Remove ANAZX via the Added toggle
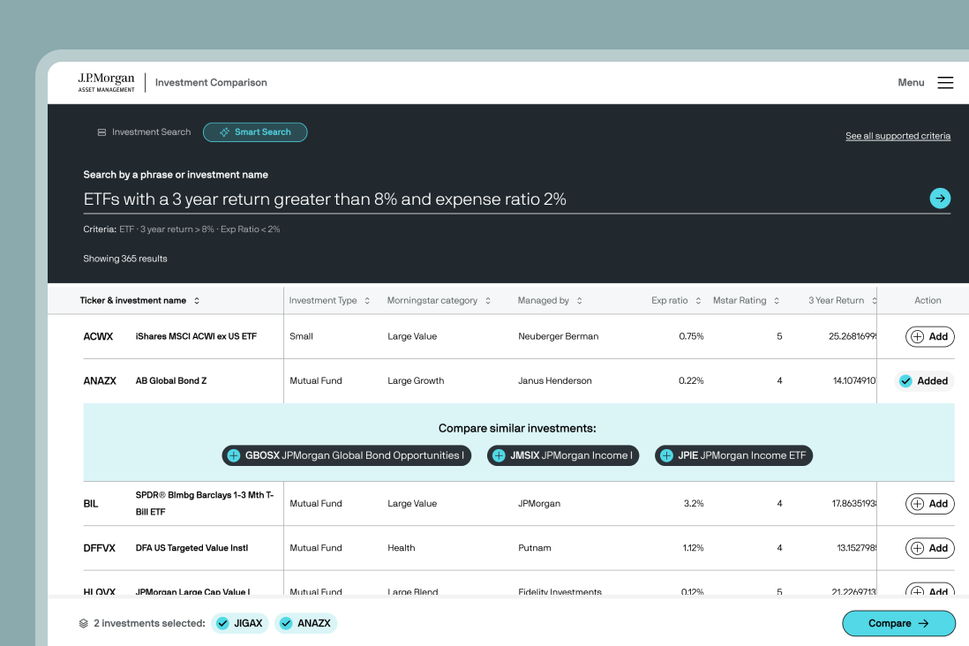 point(924,380)
